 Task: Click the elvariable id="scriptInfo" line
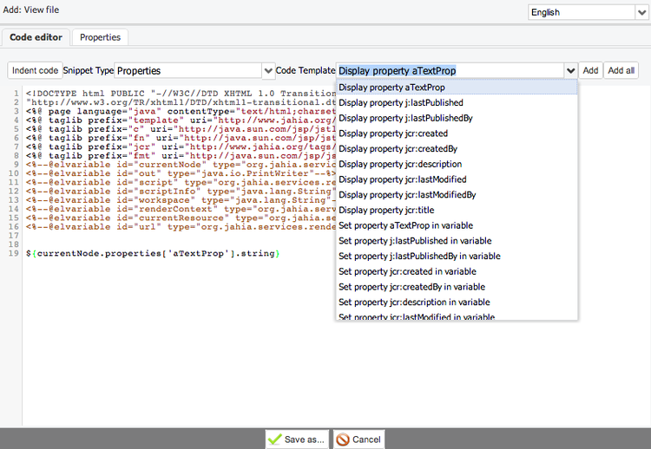[x=181, y=191]
